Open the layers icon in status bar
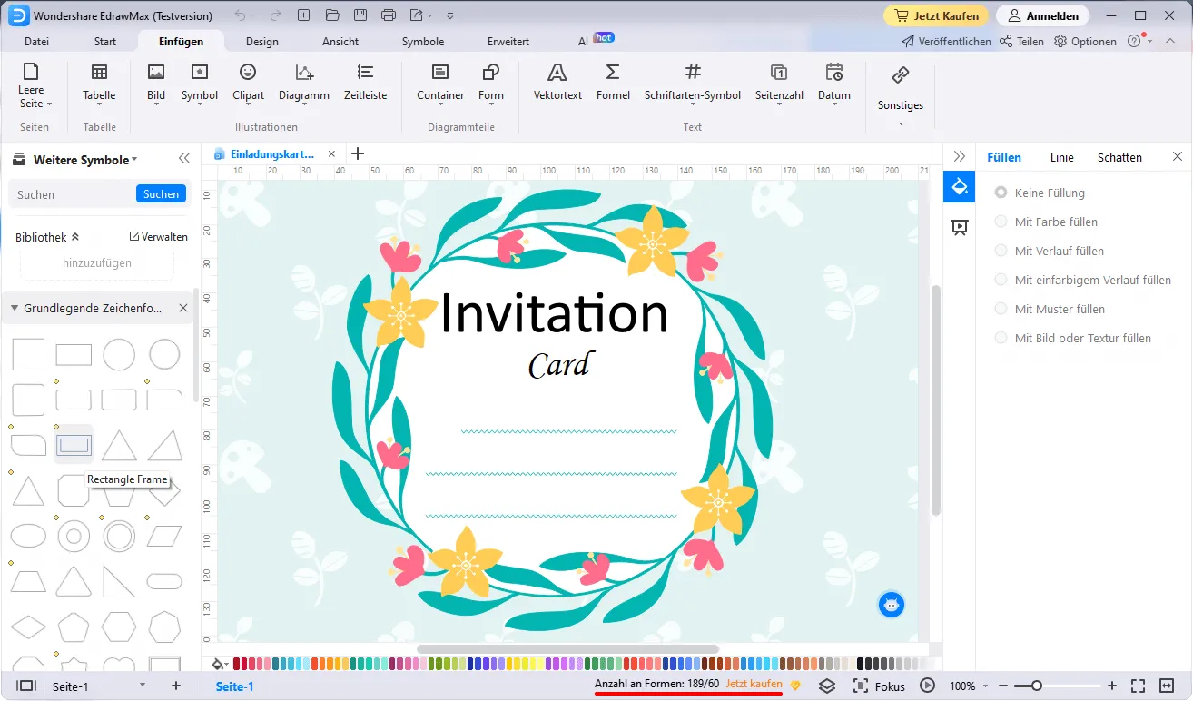Screen dimensions: 1193x701 pos(826,686)
